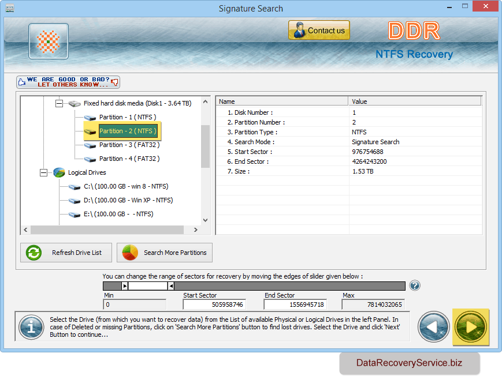Click the 'End Sector' table row
The width and height of the screenshot is (502, 376).
point(349,161)
